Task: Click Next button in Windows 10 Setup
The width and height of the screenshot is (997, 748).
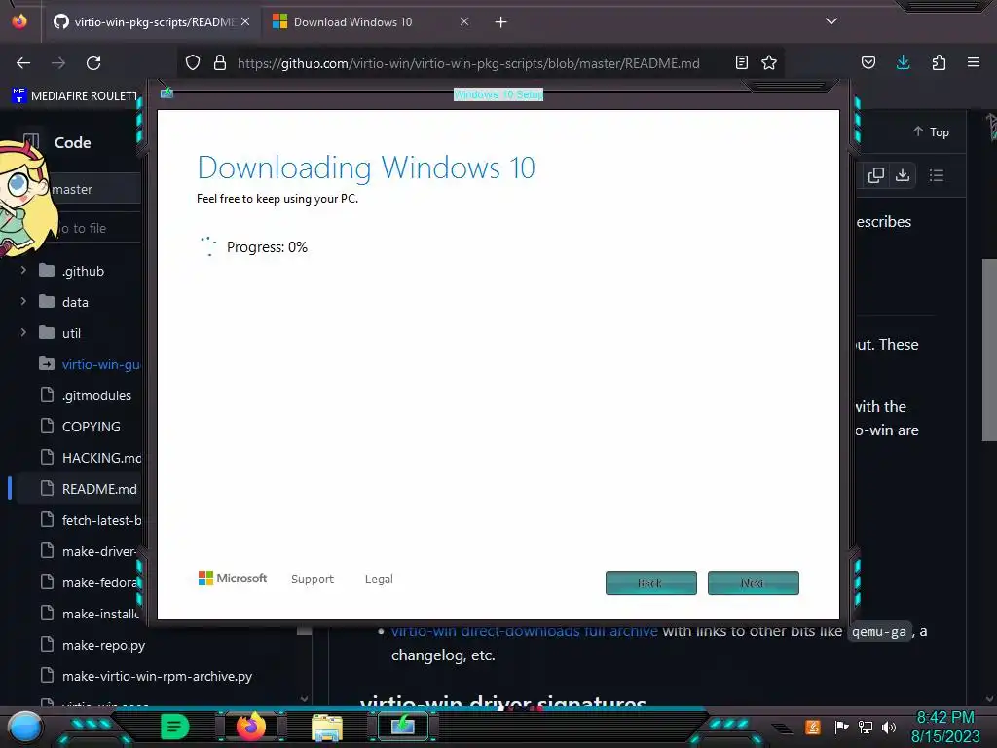Action: (x=754, y=582)
